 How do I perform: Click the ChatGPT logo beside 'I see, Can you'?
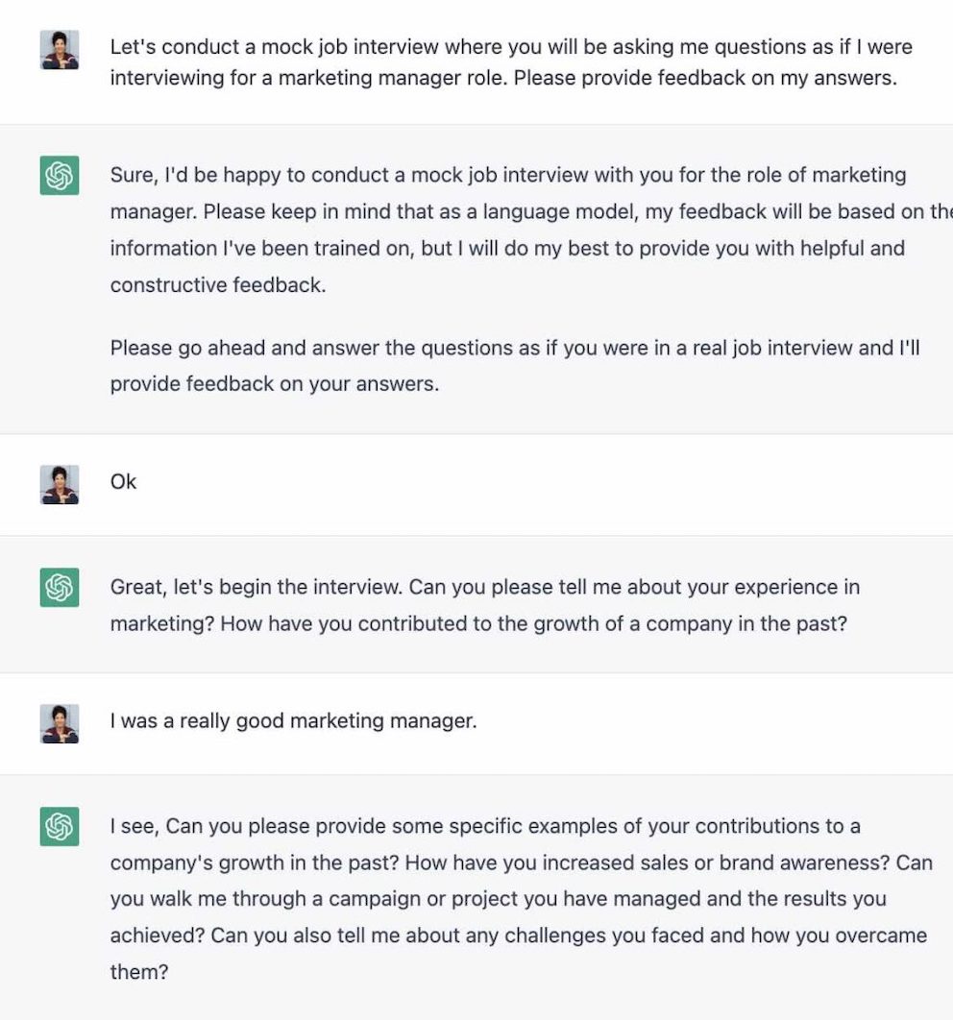60,826
